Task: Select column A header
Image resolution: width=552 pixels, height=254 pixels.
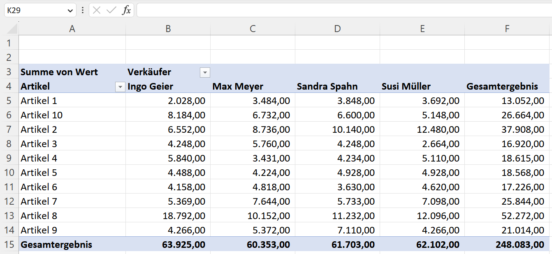Action: click(x=72, y=28)
